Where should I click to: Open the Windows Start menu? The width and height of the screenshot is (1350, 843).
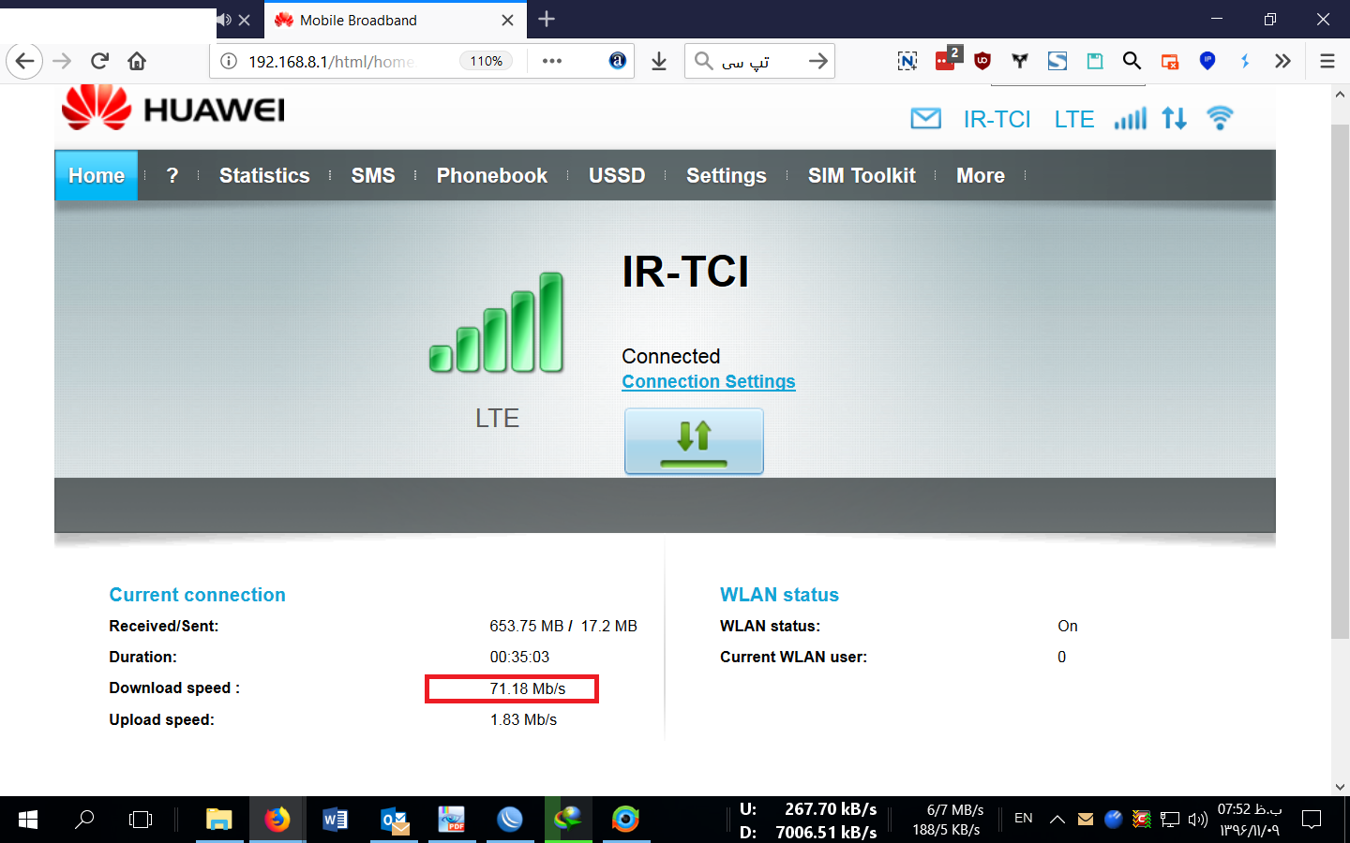(x=28, y=820)
